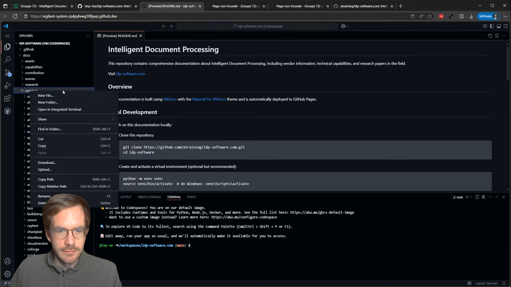The width and height of the screenshot is (511, 287).
Task: Open the Extensions view icon
Action: coord(7,98)
